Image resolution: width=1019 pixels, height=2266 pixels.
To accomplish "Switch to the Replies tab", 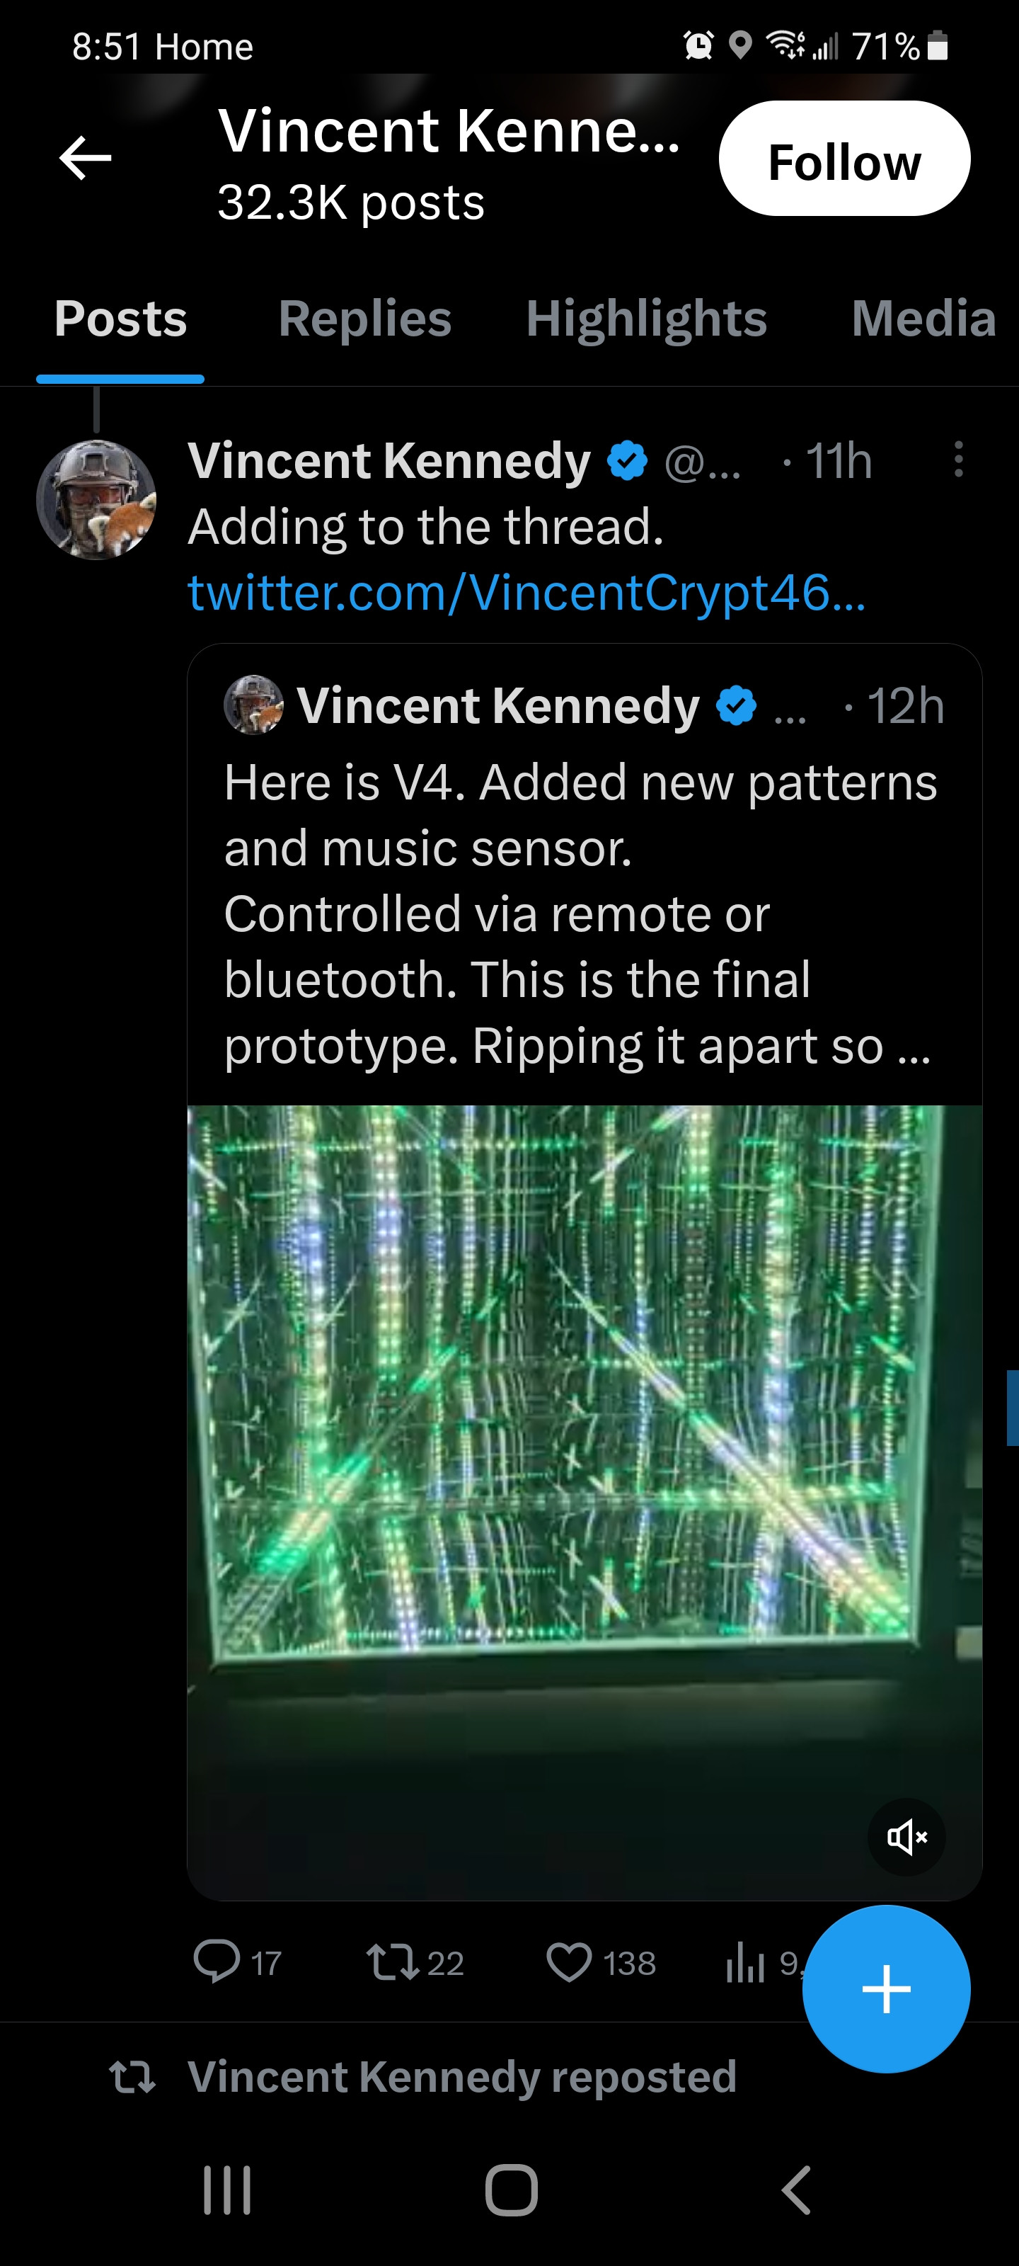I will tap(364, 319).
